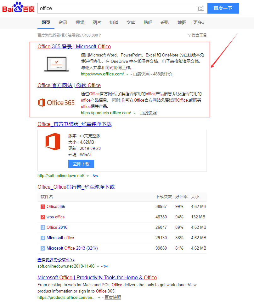Click rank 1 badge icon
Viewport: 254px width, 302px height.
pyautogui.click(x=43, y=207)
